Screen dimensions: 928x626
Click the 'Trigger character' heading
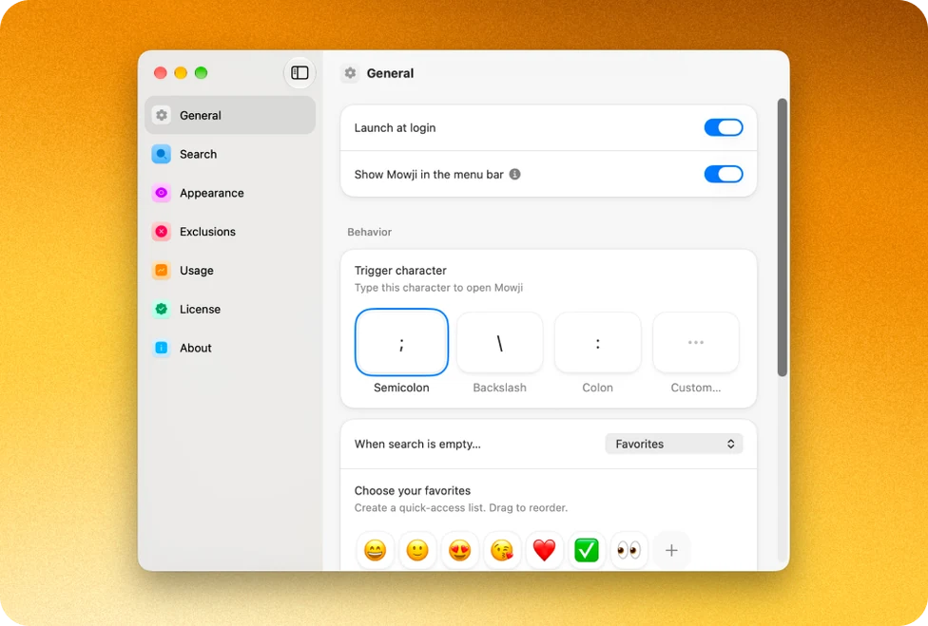tap(400, 270)
